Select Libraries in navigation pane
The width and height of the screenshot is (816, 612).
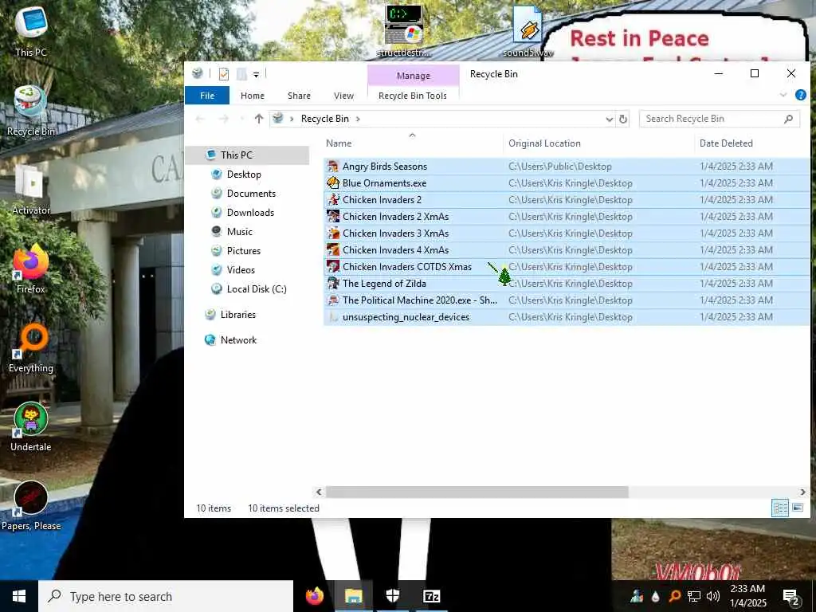237,314
